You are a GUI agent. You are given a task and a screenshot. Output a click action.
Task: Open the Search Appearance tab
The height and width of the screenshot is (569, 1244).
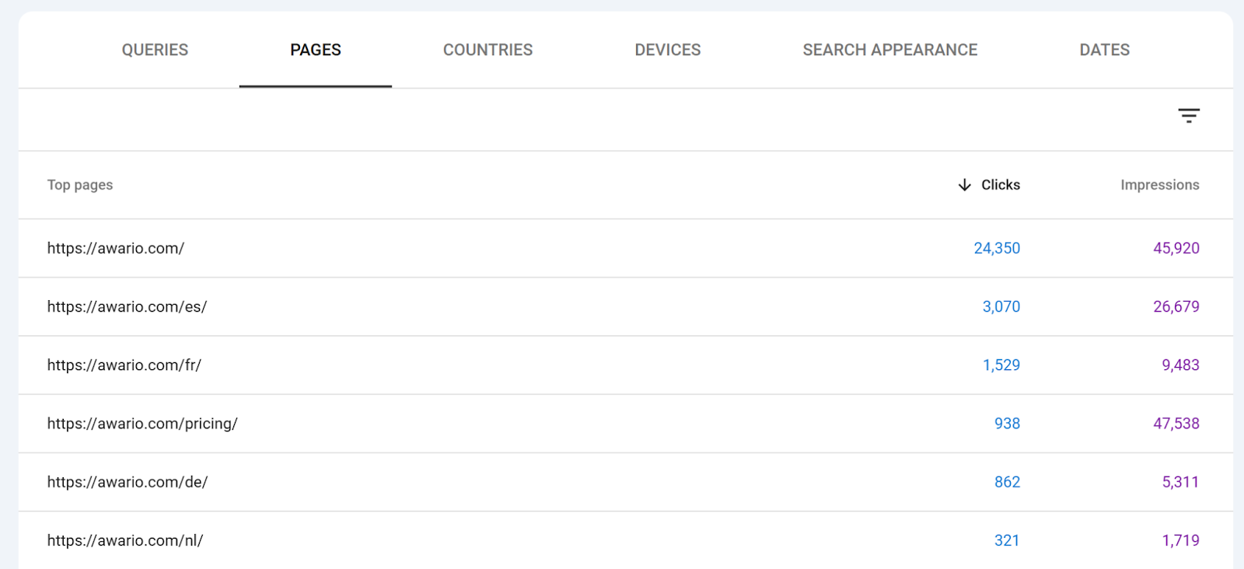[x=890, y=50]
